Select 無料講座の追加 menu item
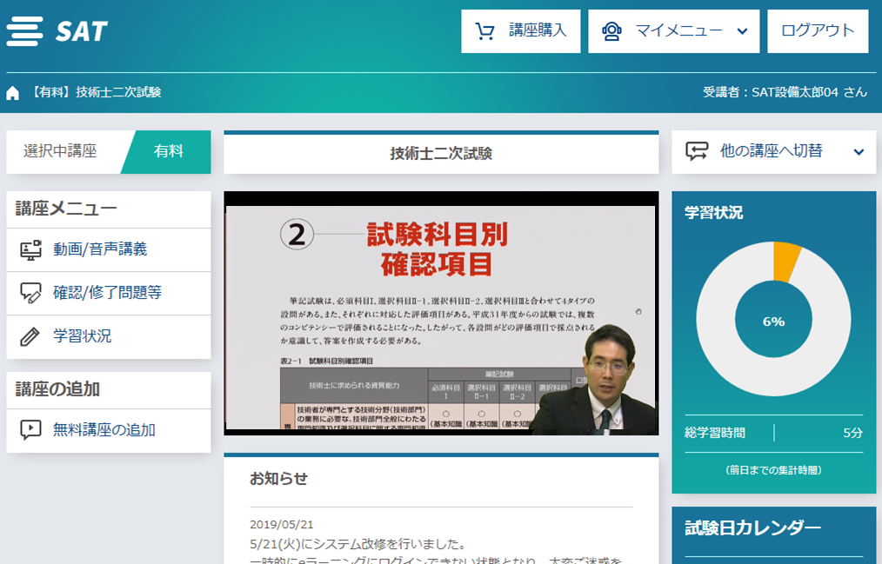This screenshot has width=882, height=564. point(109,430)
